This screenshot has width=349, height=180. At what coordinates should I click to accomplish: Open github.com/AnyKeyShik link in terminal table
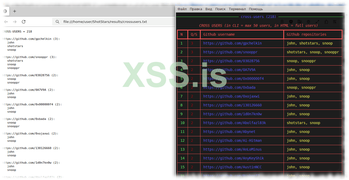234,158
